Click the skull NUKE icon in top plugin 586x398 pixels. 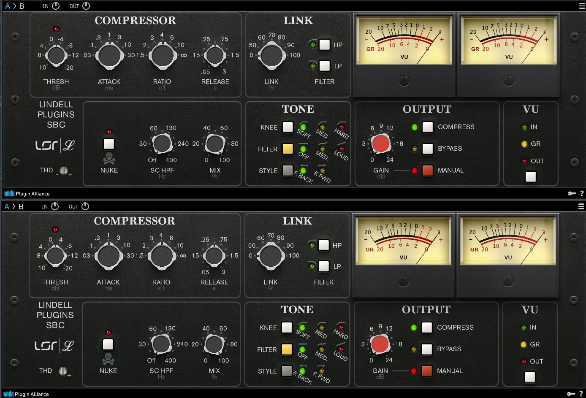click(109, 158)
